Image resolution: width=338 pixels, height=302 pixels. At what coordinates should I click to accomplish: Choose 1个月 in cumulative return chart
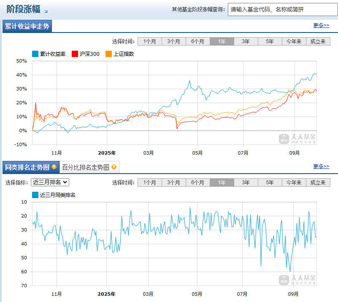[x=150, y=41]
